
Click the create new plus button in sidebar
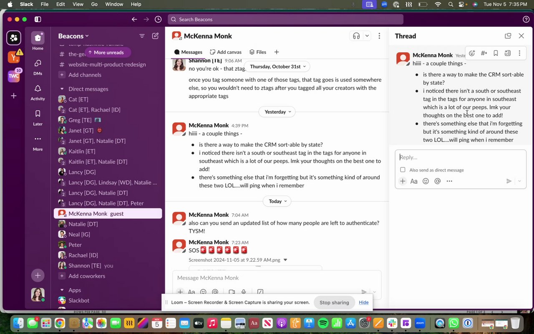[38, 276]
